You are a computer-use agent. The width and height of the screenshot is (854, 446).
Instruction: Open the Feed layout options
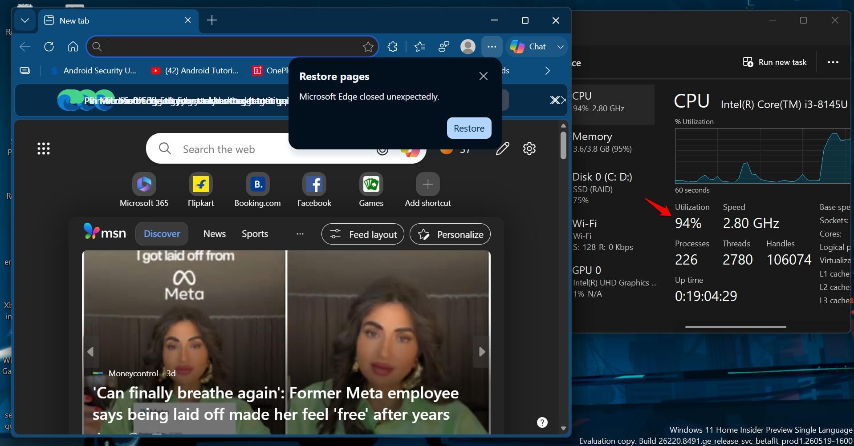(363, 234)
